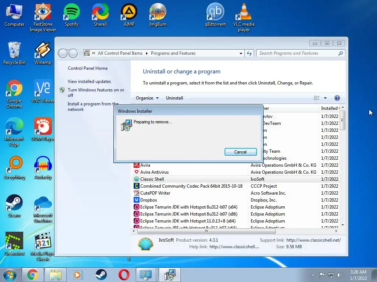The image size is (377, 282).
Task: Click All Control Panel Items breadcrumb
Action: pyautogui.click(x=120, y=53)
